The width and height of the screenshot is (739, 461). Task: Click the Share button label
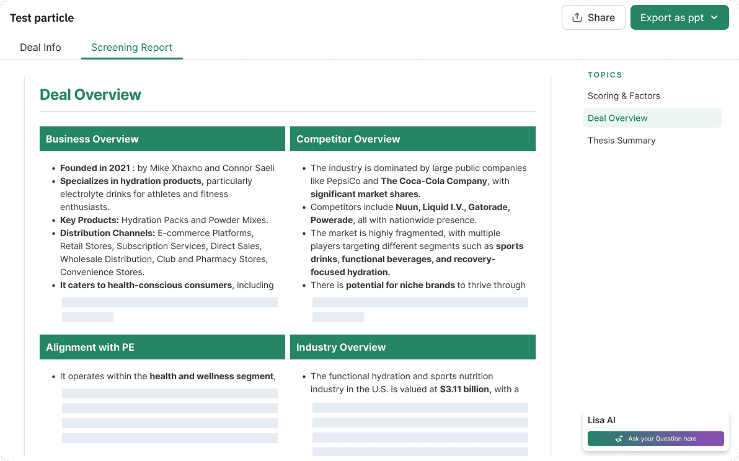click(x=601, y=17)
